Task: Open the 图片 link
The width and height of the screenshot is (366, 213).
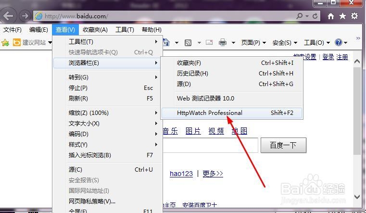Action: pyautogui.click(x=193, y=131)
